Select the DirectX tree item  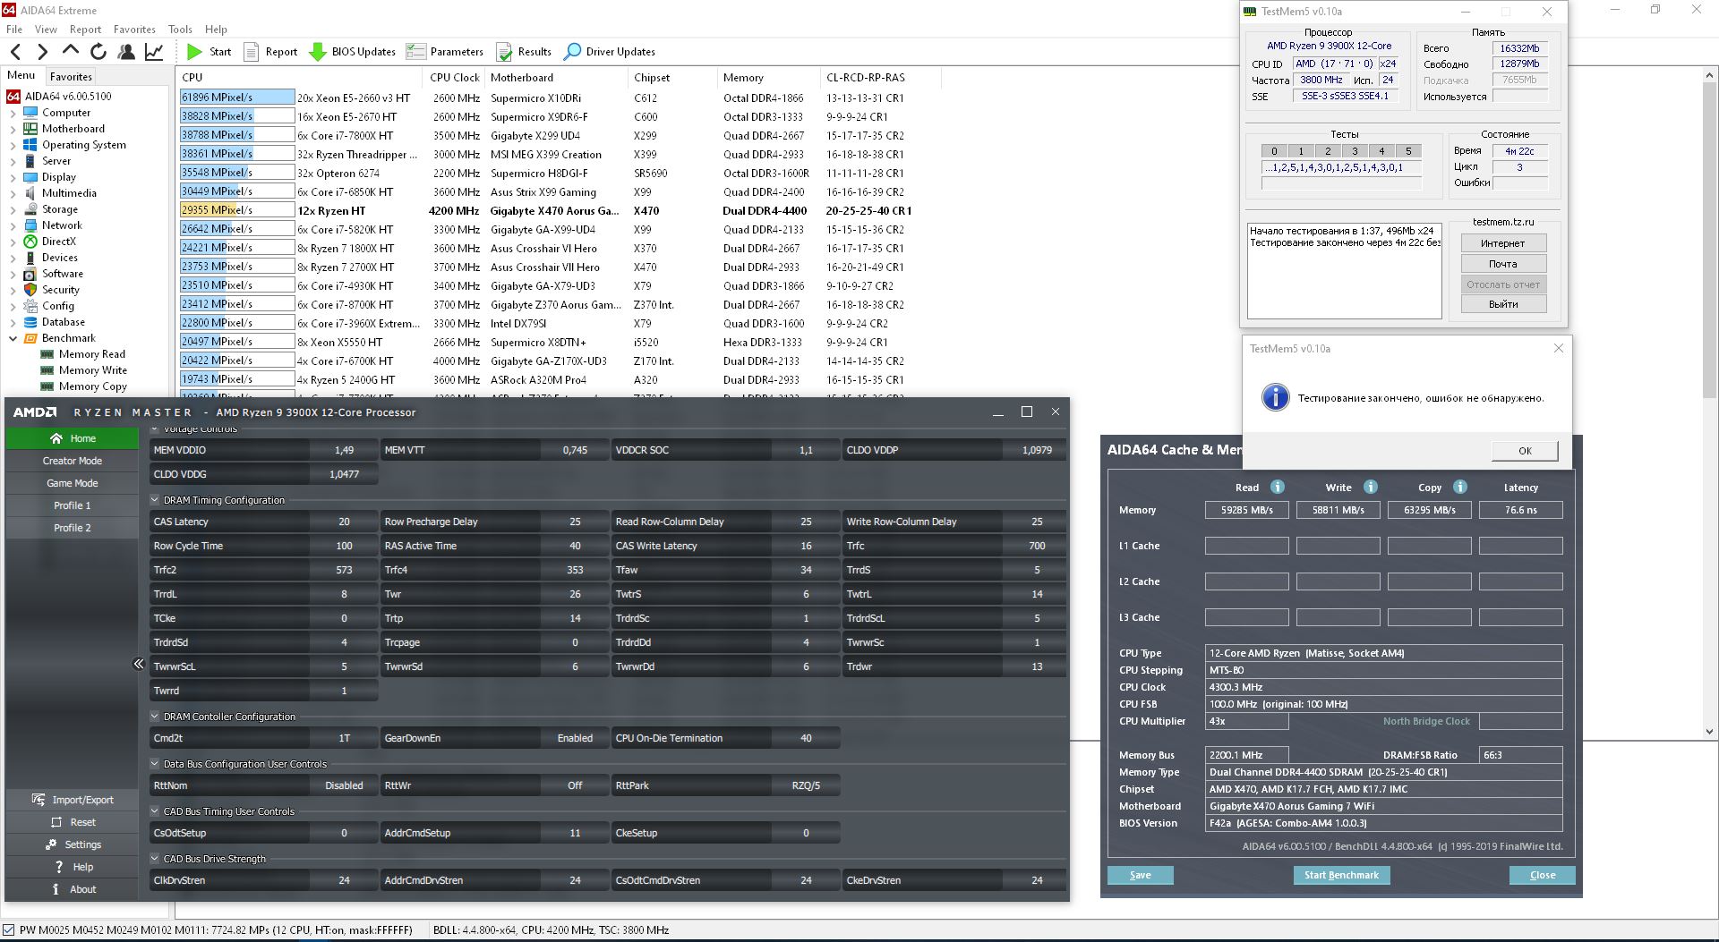pos(59,242)
